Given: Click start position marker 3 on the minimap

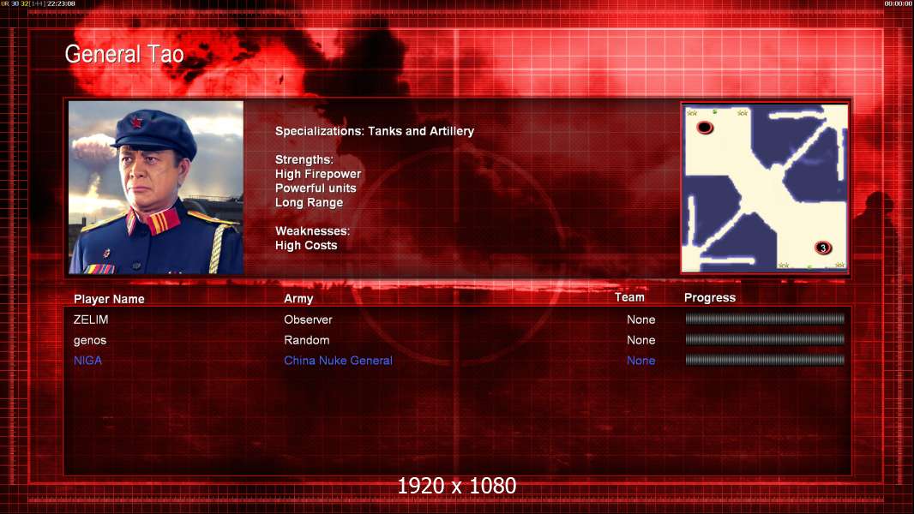Looking at the screenshot, I should [x=822, y=248].
